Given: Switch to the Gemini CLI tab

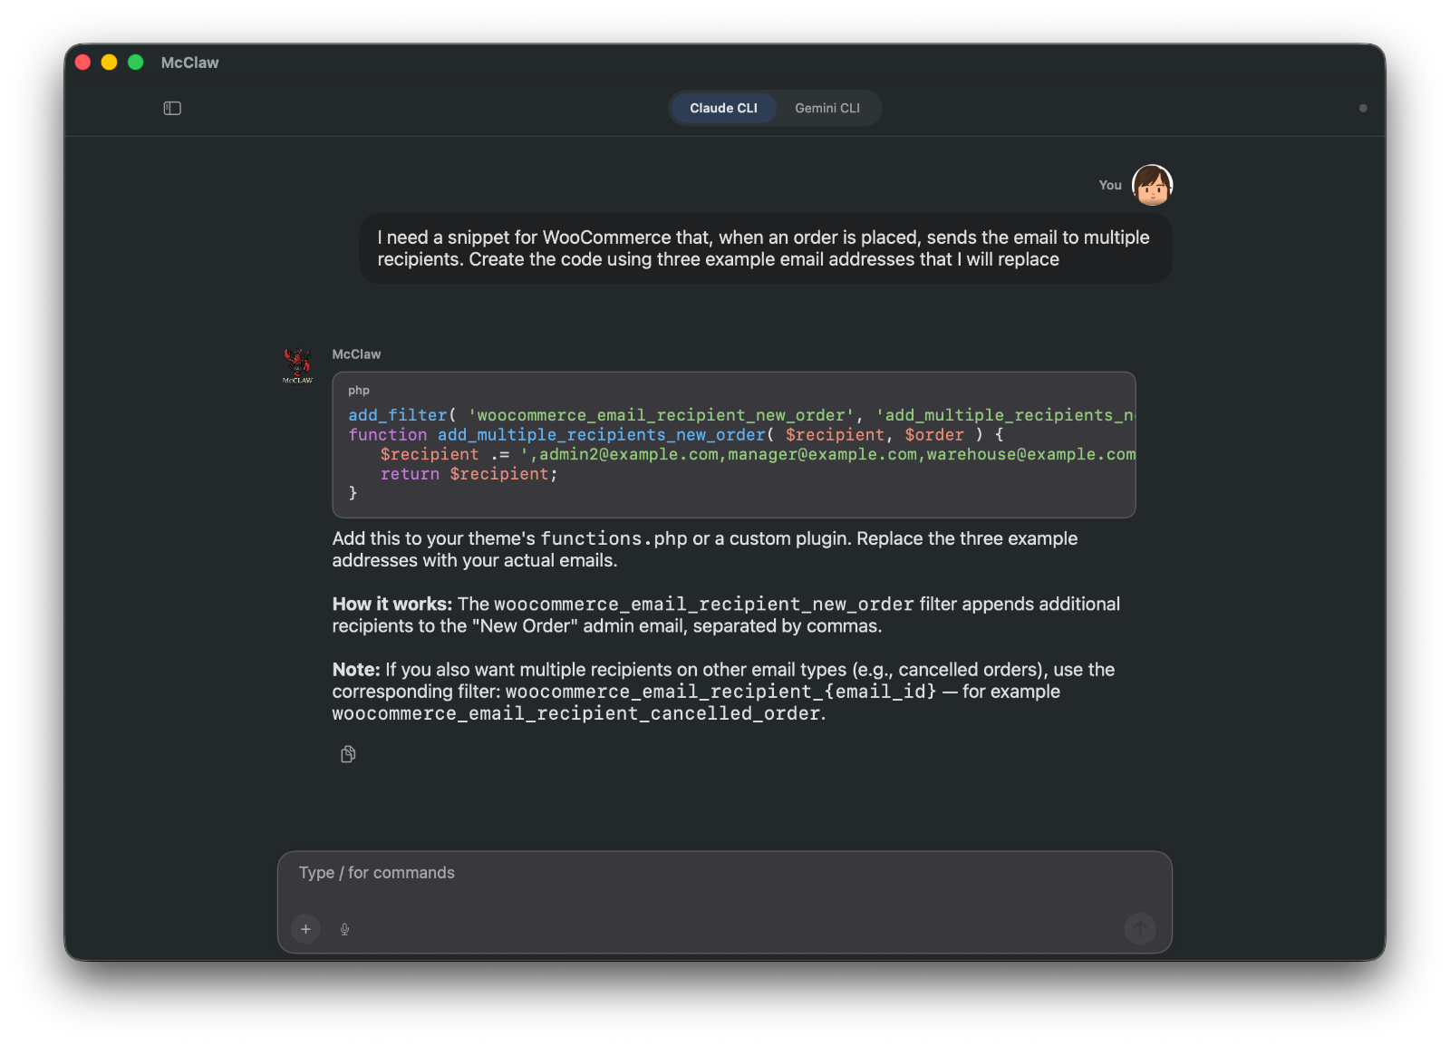Looking at the screenshot, I should click(x=826, y=108).
